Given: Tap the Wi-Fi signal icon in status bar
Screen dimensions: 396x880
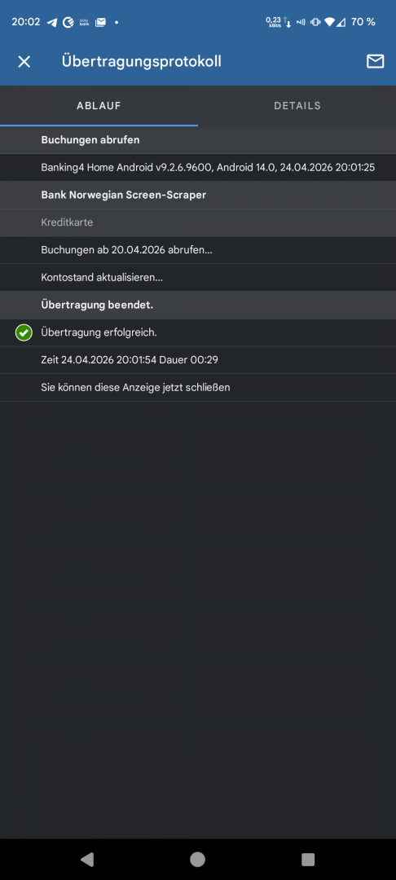Looking at the screenshot, I should [330, 23].
